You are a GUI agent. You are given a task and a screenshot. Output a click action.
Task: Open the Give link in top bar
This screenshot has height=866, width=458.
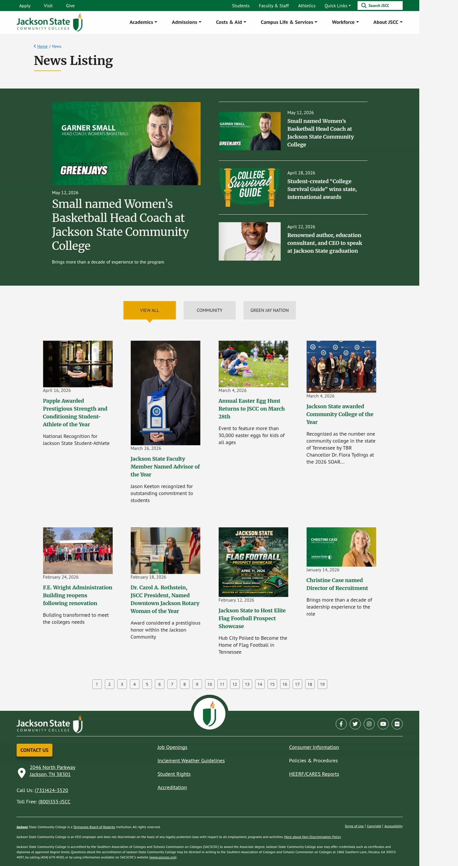(70, 6)
